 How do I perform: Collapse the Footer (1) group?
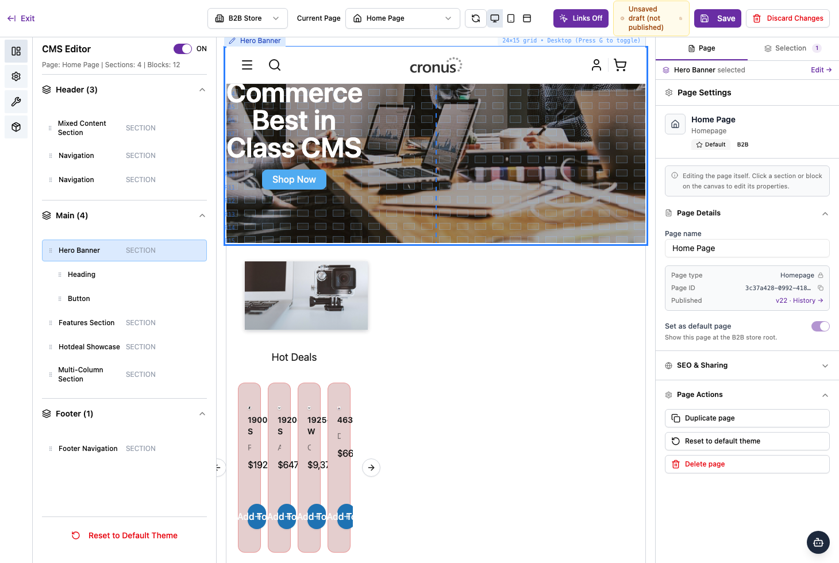[202, 414]
